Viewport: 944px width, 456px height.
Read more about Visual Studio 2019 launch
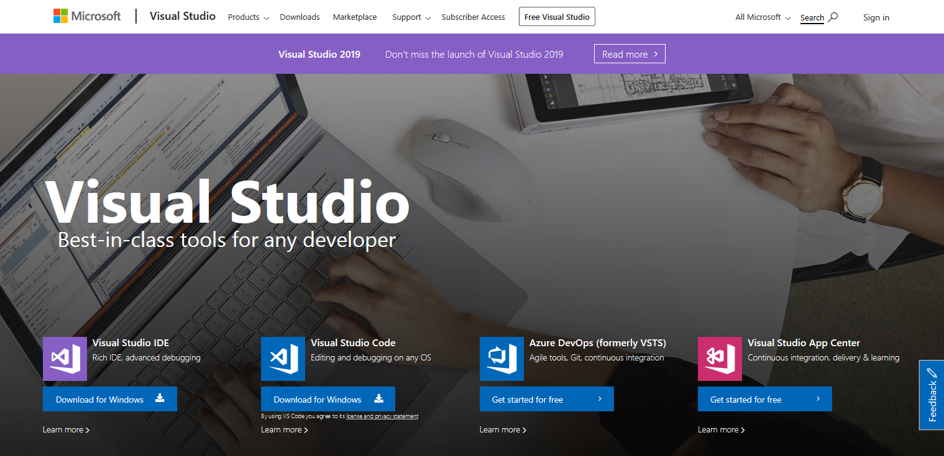(x=629, y=53)
